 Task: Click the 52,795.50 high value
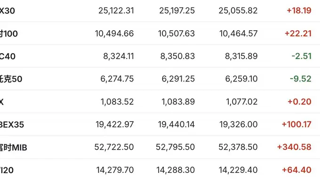coord(175,147)
